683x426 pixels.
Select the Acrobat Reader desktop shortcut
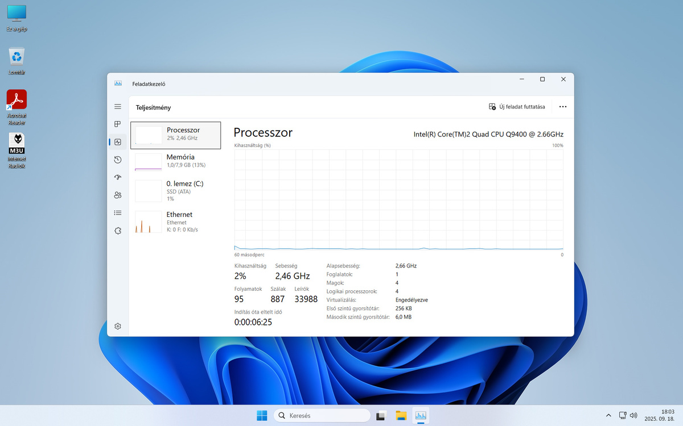pos(17,108)
